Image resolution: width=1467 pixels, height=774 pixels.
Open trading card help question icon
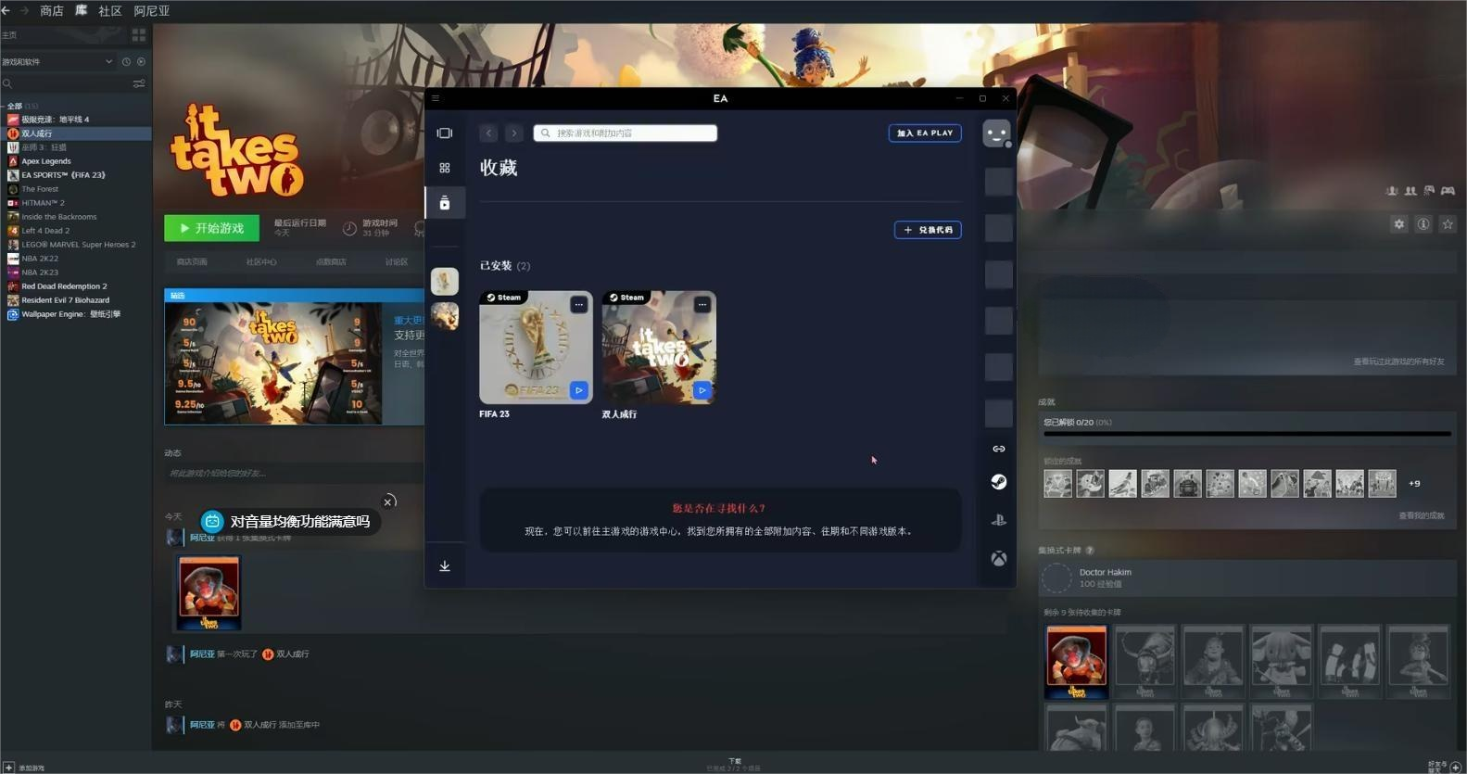click(1090, 551)
